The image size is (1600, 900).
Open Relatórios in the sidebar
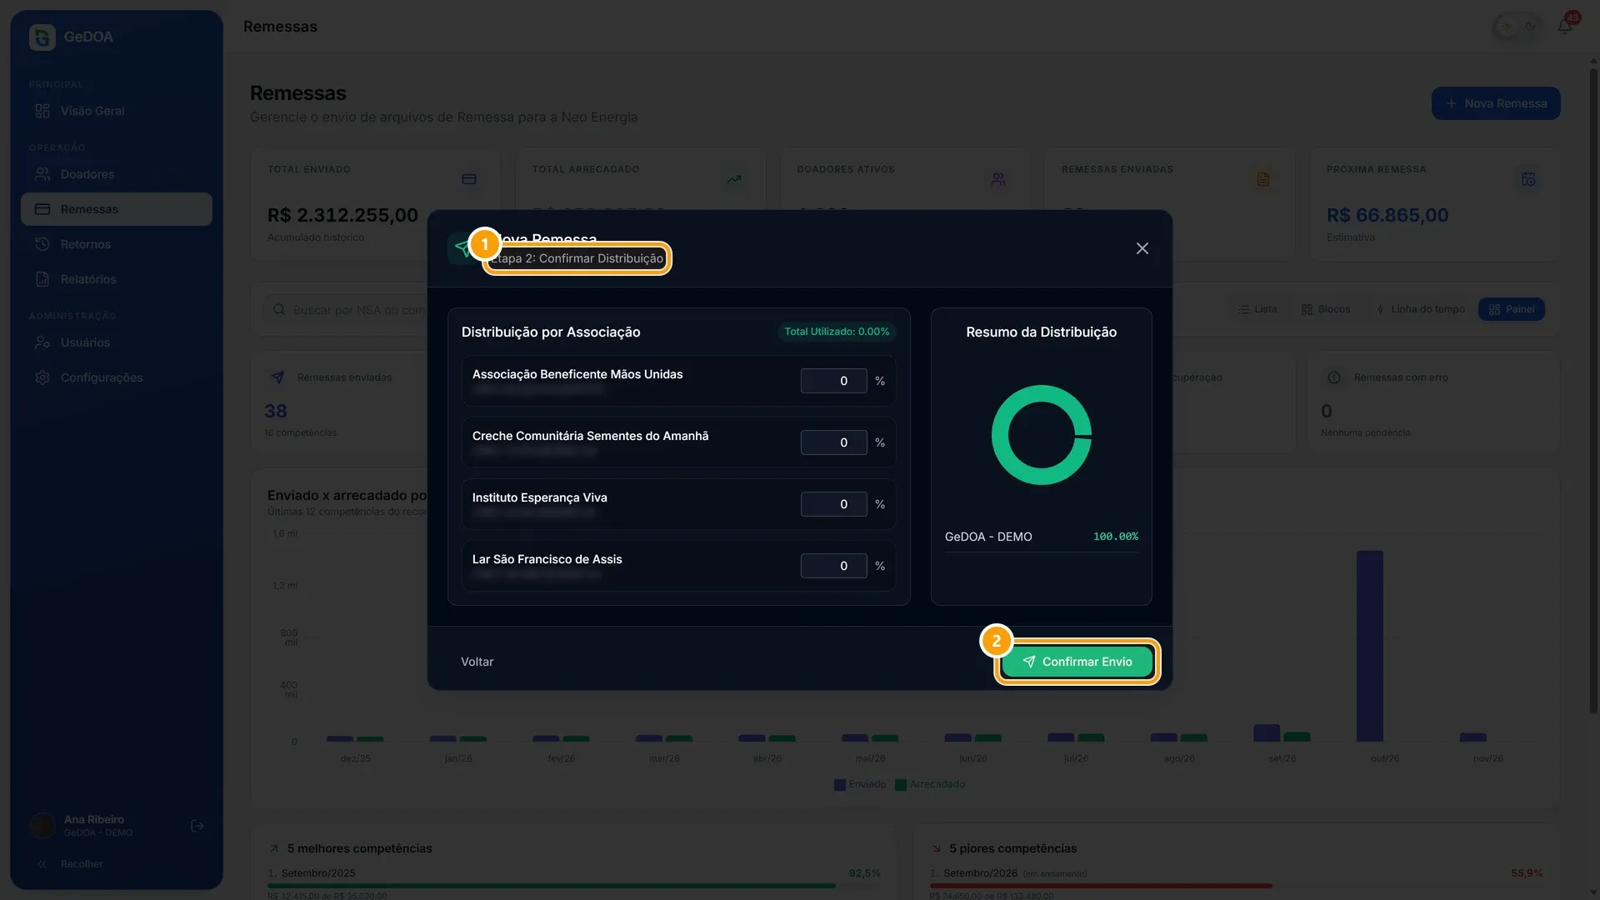click(116, 279)
